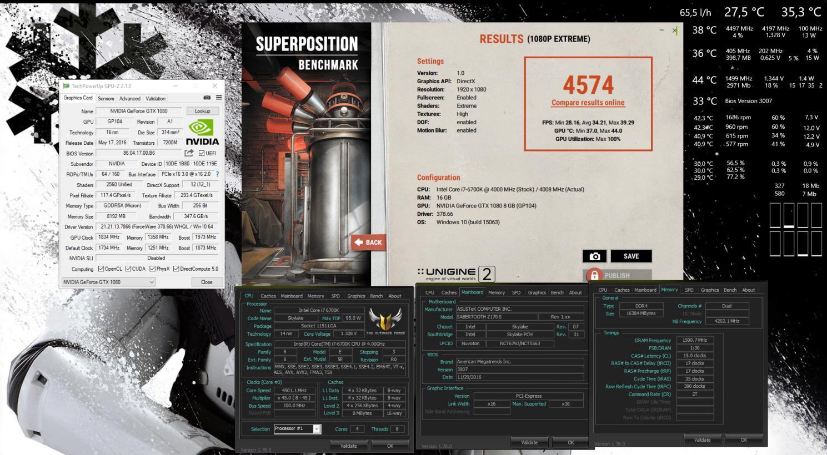Open Bench tab in CPU-Z CPU window
Viewport: 827px width, 455px height.
(376, 296)
